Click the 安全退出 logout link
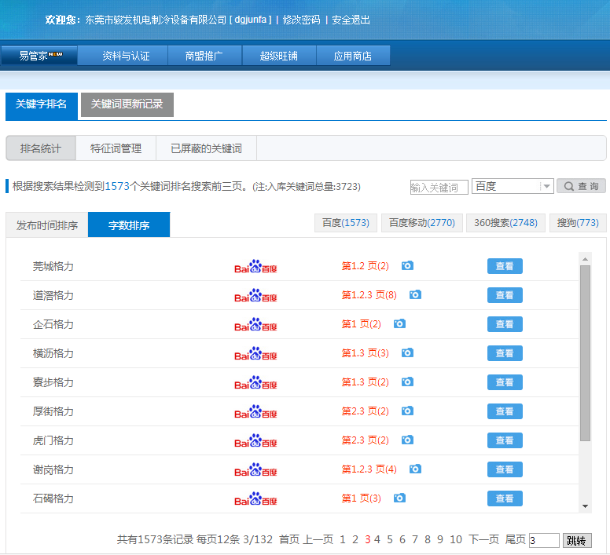 351,20
